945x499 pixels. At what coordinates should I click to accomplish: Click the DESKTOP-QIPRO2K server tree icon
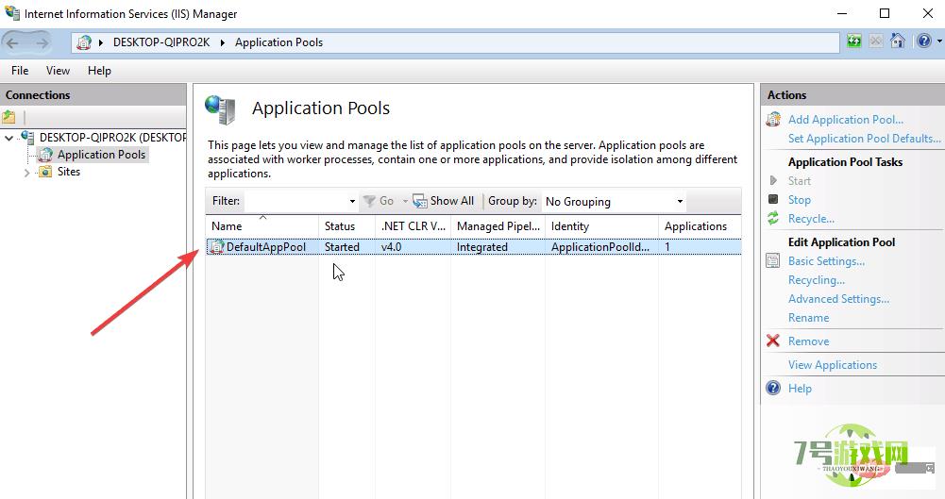coord(27,137)
